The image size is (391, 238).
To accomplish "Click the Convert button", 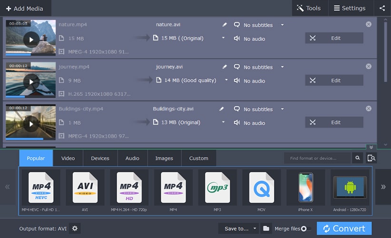I will coord(344,228).
